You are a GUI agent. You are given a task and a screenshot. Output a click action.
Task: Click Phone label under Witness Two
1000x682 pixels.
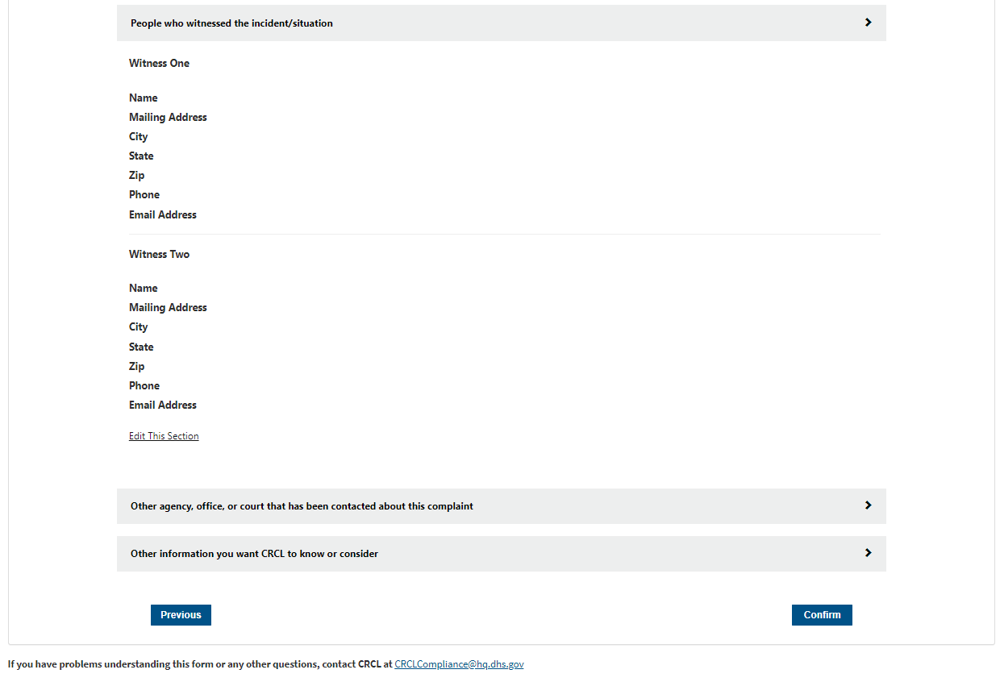point(144,385)
